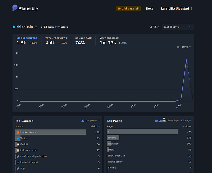
Task: Filter by /Help page
Action: pyautogui.click(x=111, y=150)
